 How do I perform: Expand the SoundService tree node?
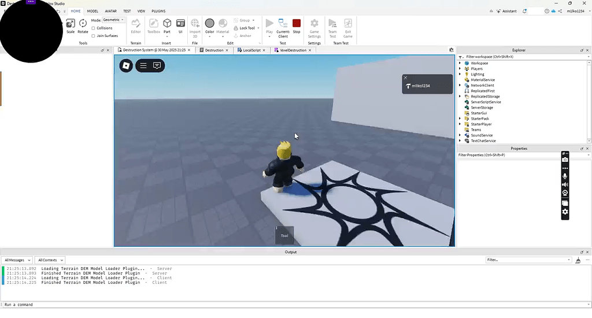coord(460,135)
